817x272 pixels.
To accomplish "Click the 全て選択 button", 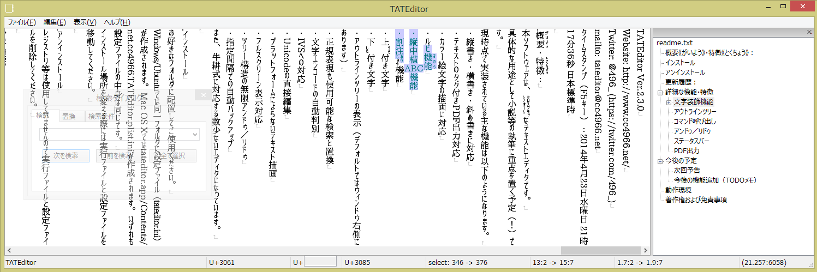I will coord(172,156).
